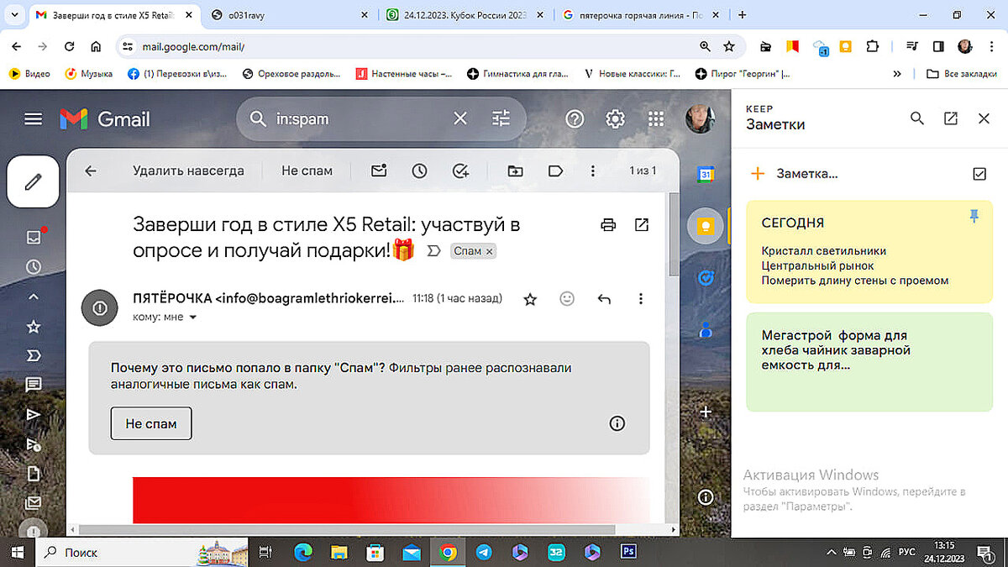This screenshot has height=567, width=1008.
Task: Bookmark this page star icon
Action: coord(729,47)
